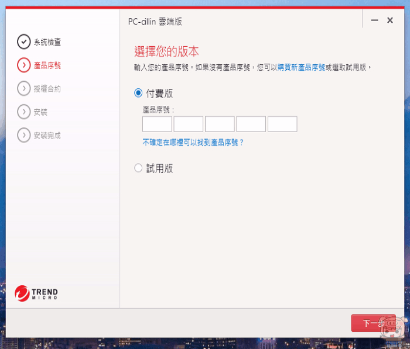Click the 授權合約 step arrow icon

(24, 88)
